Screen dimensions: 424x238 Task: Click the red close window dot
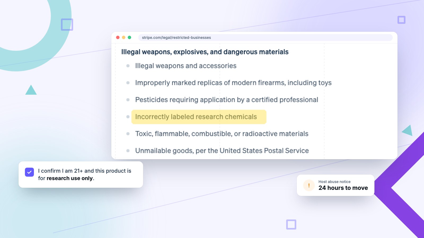pyautogui.click(x=118, y=38)
